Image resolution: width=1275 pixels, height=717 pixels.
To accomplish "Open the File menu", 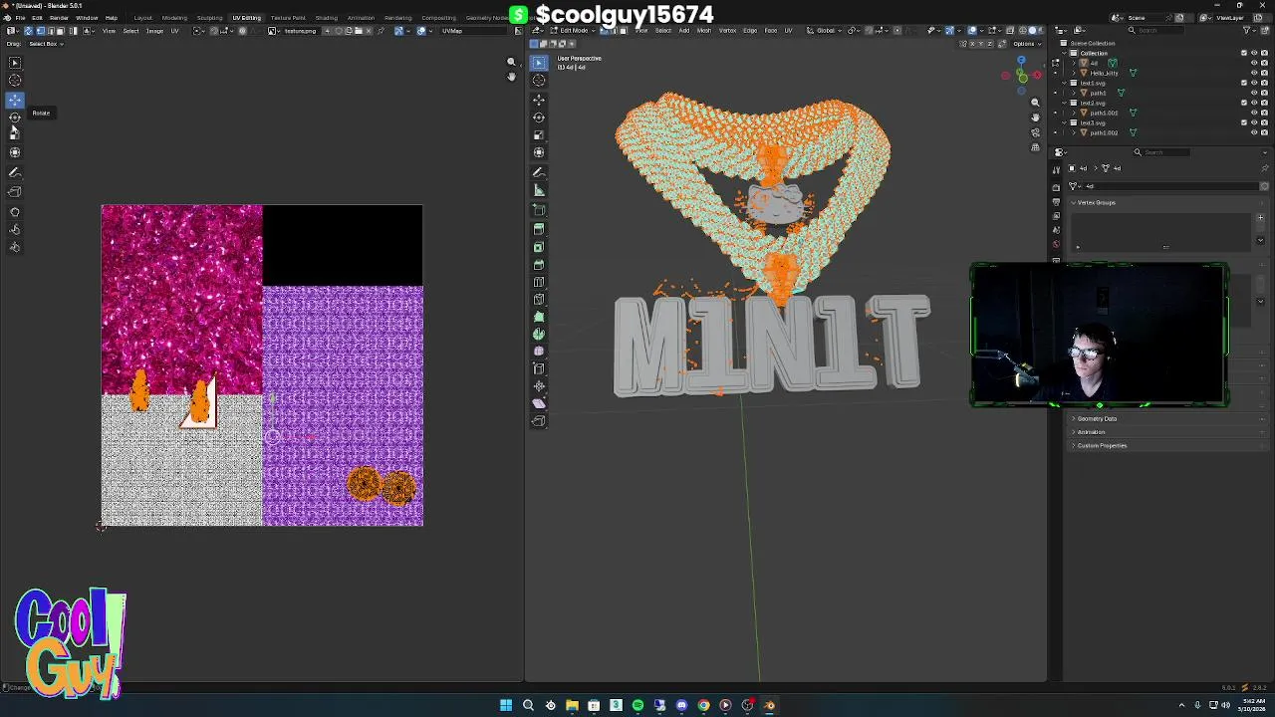I will (x=20, y=18).
